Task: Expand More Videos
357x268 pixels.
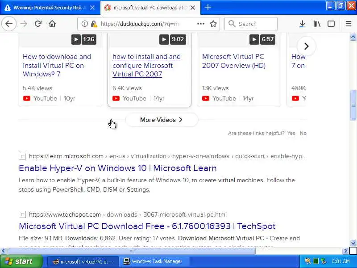Action: pos(162,120)
